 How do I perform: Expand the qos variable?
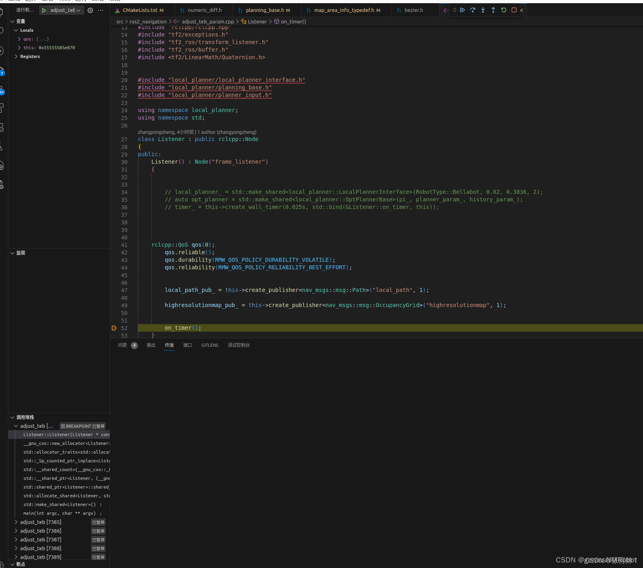coord(19,39)
